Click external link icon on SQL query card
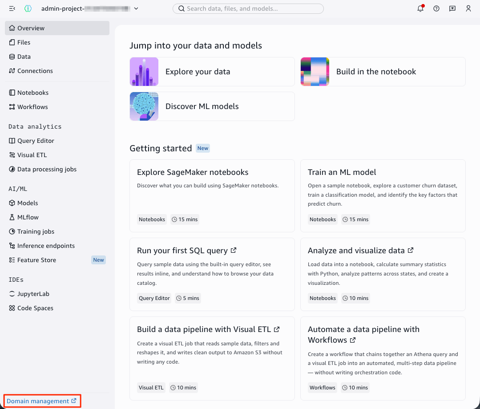 tap(234, 250)
